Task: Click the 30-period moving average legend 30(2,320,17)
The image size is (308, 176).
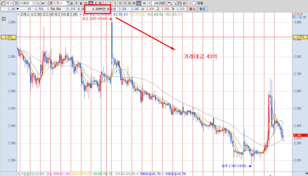Action: [173, 15]
